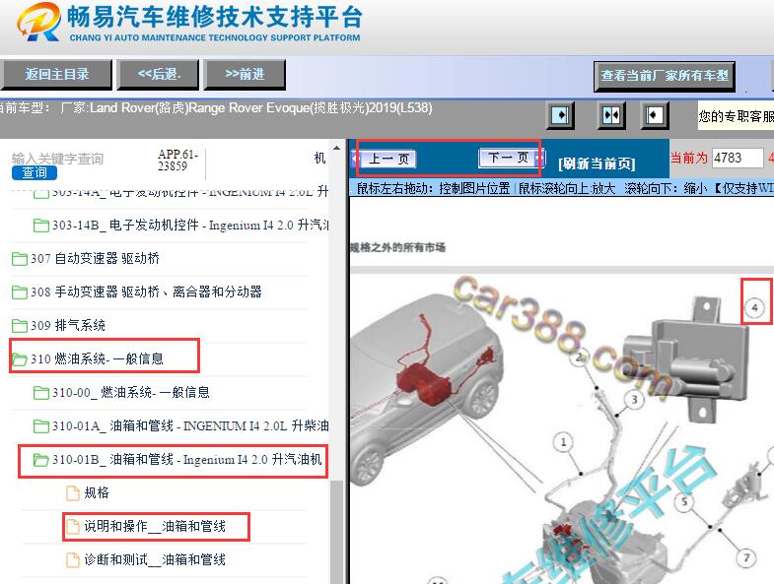This screenshot has height=584, width=774.
Task: Open folder icon for 307 自动变速器 驱动桥
Action: click(20, 258)
